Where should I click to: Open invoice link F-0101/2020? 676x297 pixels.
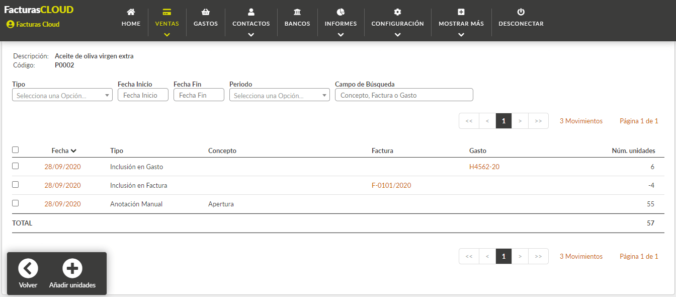pos(391,185)
